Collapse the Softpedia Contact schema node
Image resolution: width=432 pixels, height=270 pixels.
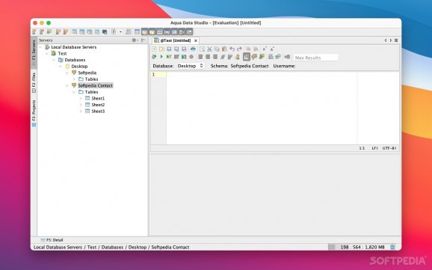coord(67,85)
